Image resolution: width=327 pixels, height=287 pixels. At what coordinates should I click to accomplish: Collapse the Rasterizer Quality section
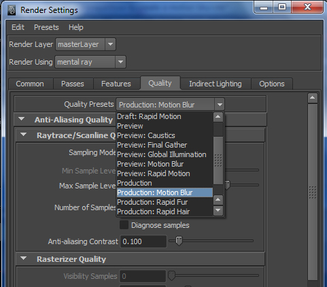23,258
